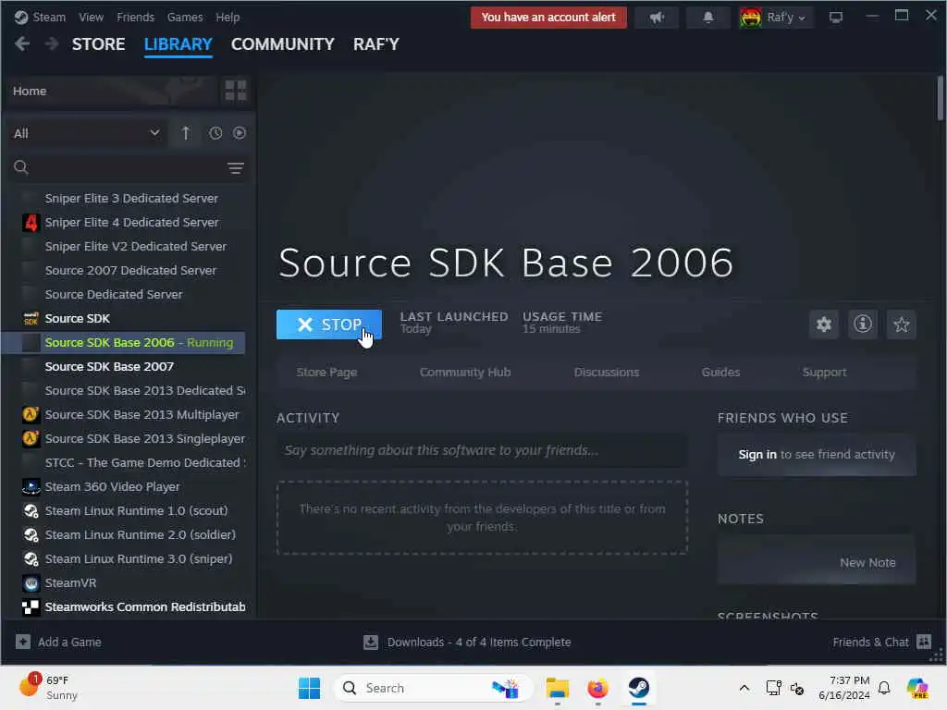
Task: Click the Steamworks Common Redistributables icon
Action: 31,606
